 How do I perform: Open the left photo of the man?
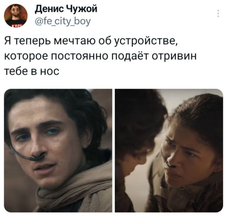click(x=58, y=151)
